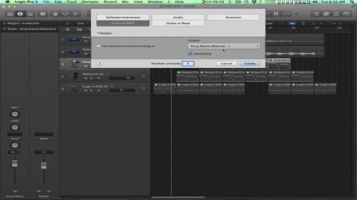Click the add track plus icon
The image size is (357, 200).
(67, 29)
